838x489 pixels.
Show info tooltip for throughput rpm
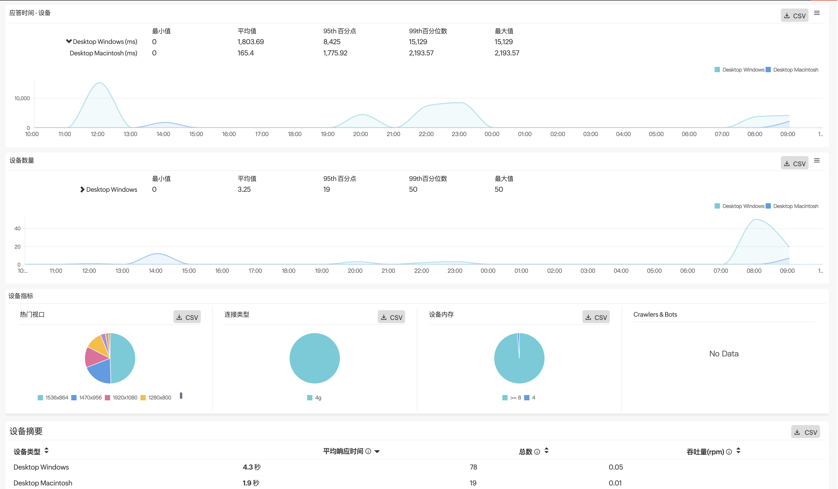point(729,452)
